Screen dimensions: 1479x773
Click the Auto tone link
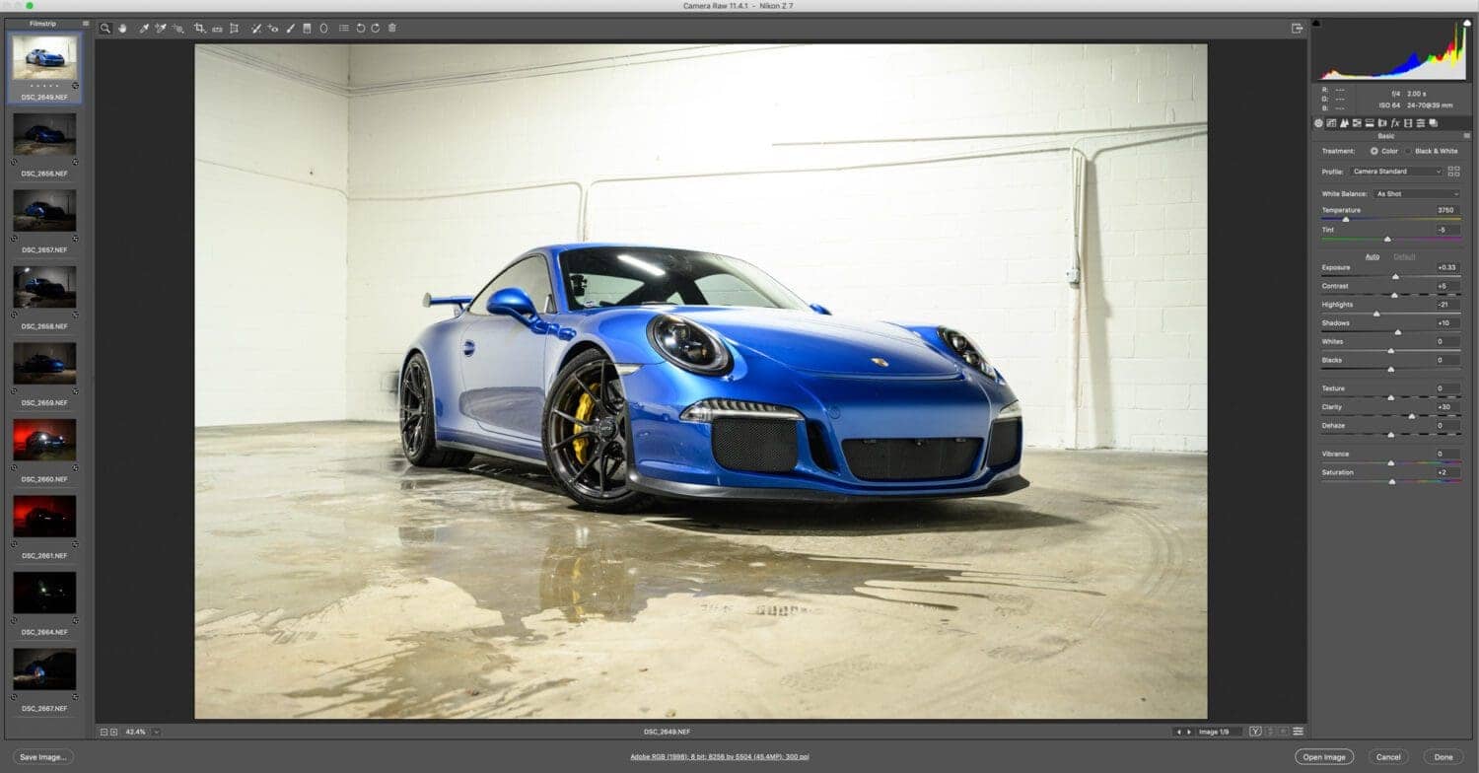click(1373, 256)
